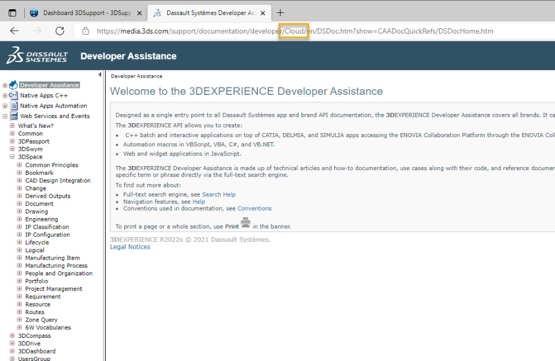The width and height of the screenshot is (555, 361).
Task: Click the address bar URL field
Action: point(295,31)
